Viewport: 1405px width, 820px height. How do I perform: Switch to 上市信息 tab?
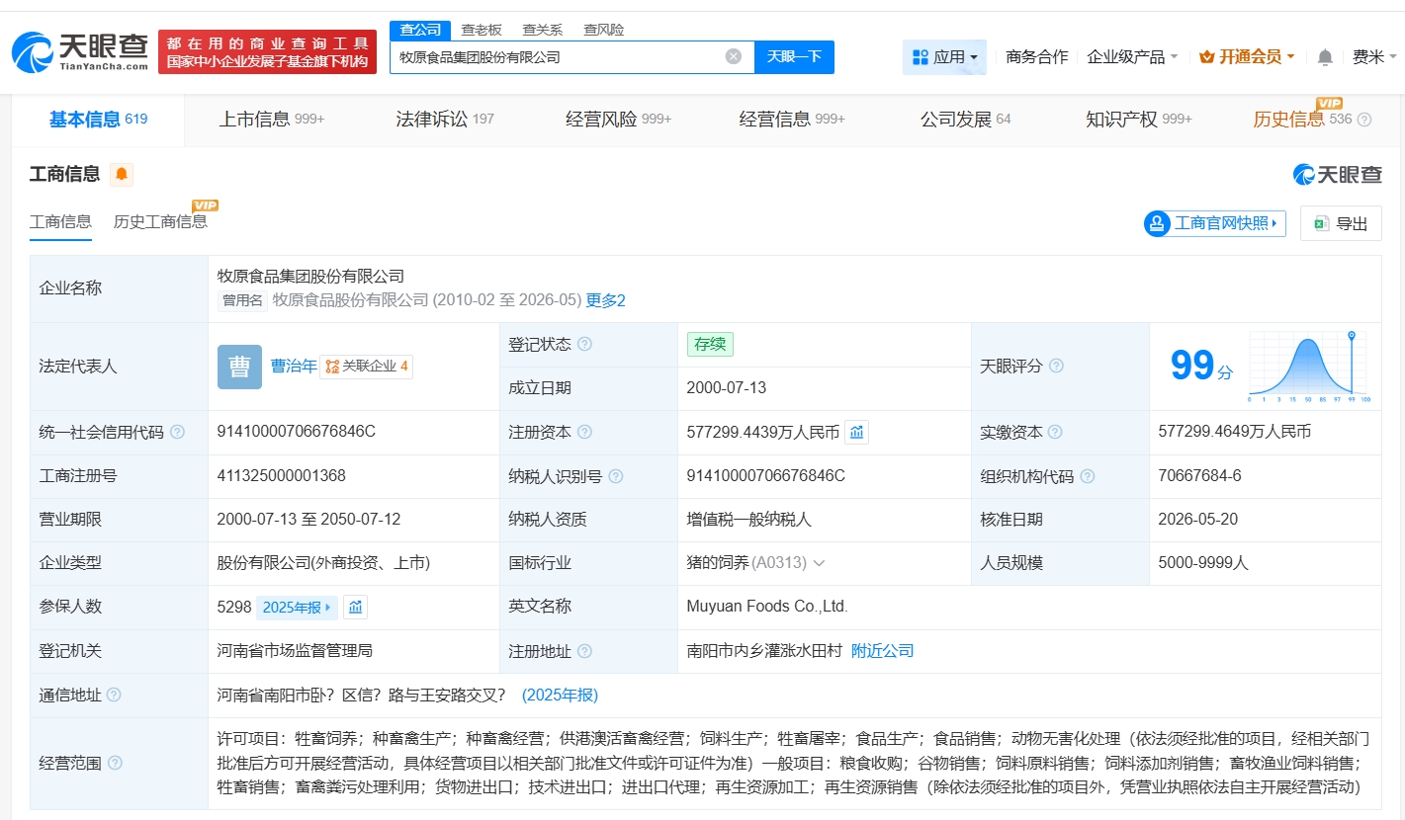pyautogui.click(x=272, y=120)
